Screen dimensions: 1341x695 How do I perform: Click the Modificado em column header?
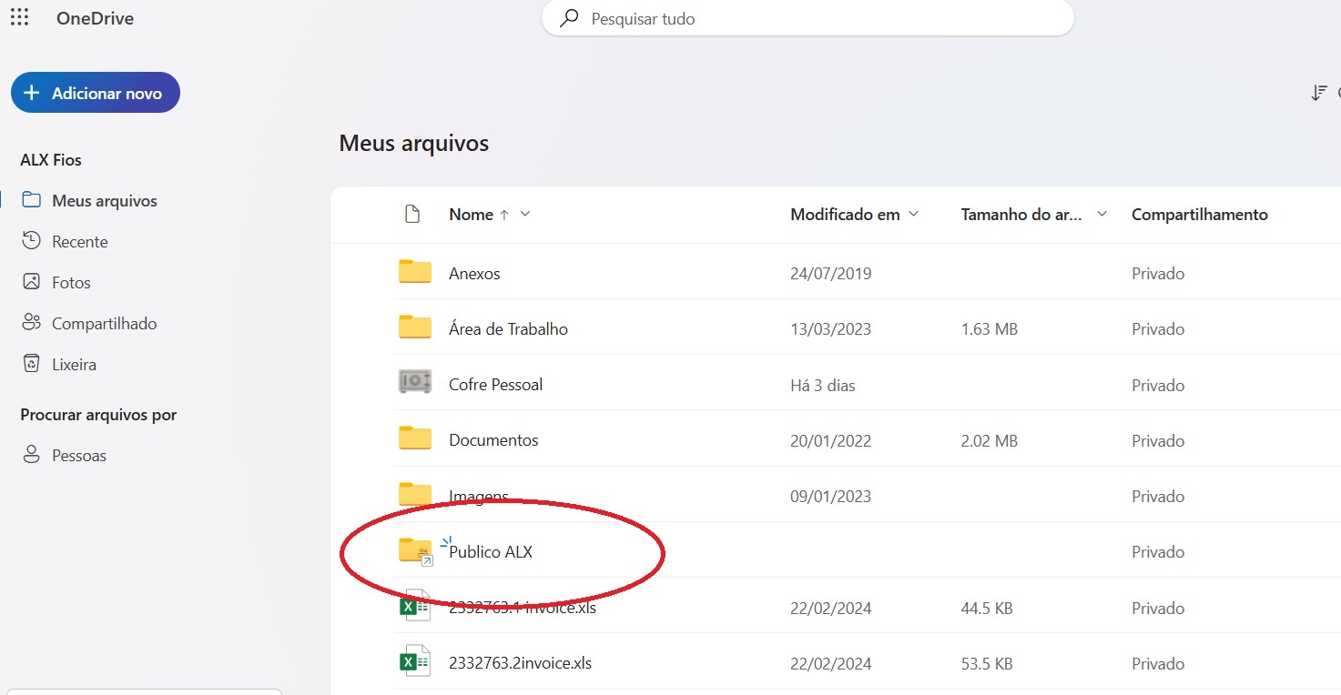point(845,215)
